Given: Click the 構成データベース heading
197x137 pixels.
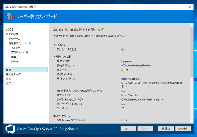Looking at the screenshot, I should (61, 116).
